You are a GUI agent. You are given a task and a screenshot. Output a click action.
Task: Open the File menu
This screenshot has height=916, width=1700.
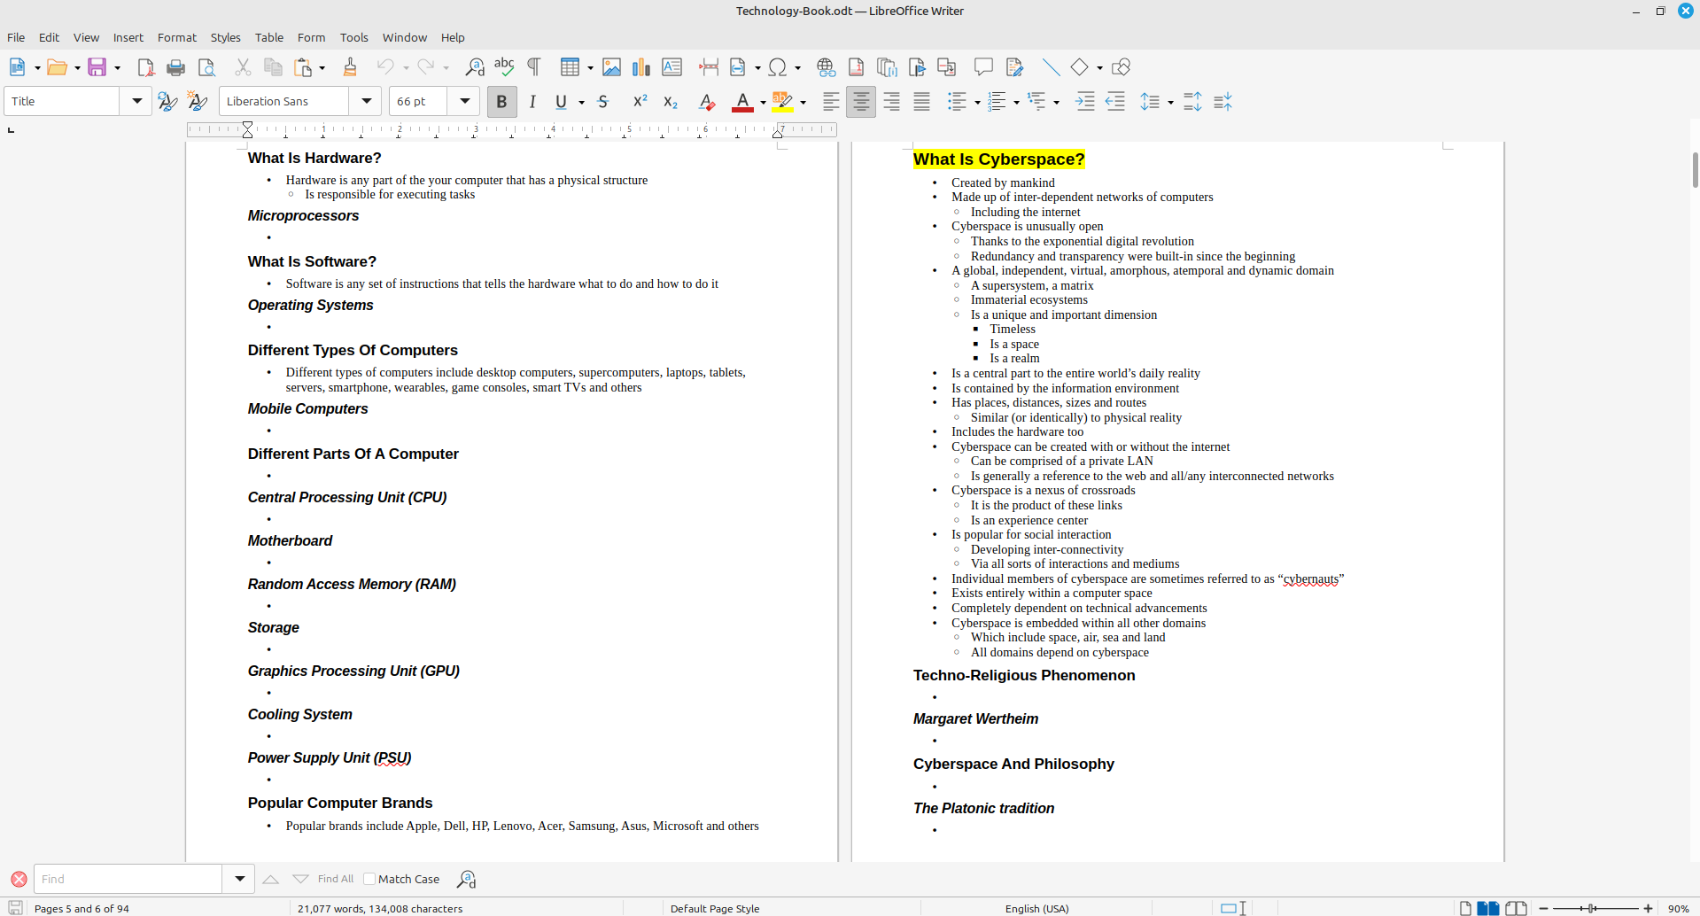[16, 37]
